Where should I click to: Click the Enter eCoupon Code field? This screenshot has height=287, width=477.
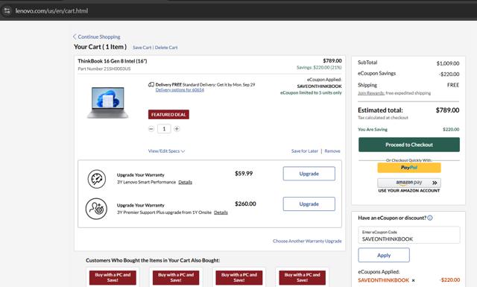coord(409,235)
